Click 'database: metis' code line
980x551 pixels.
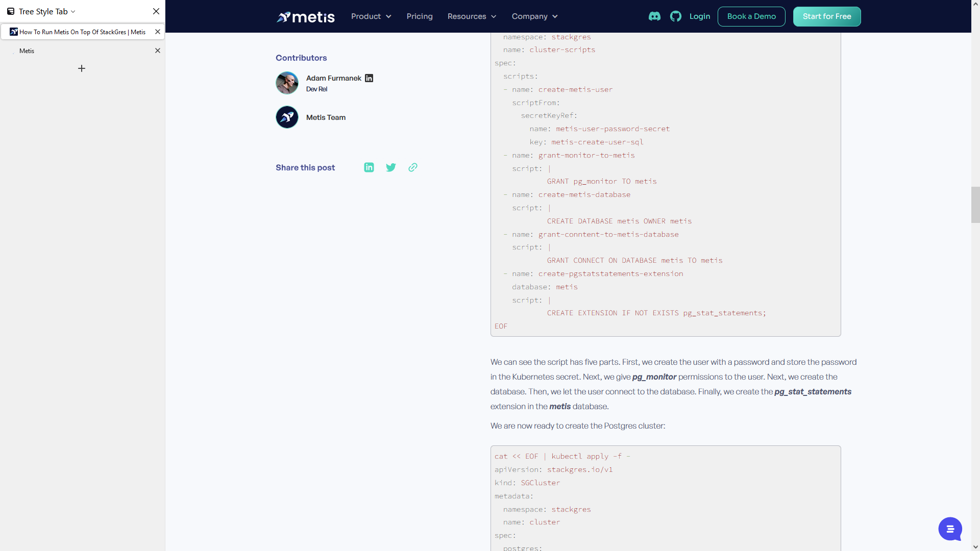tap(545, 287)
